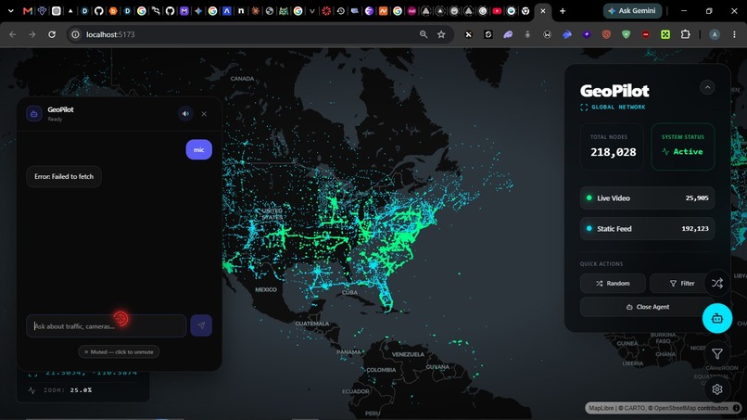Click the GeoPilot chat speaker volume icon
The height and width of the screenshot is (420, 747).
point(185,114)
